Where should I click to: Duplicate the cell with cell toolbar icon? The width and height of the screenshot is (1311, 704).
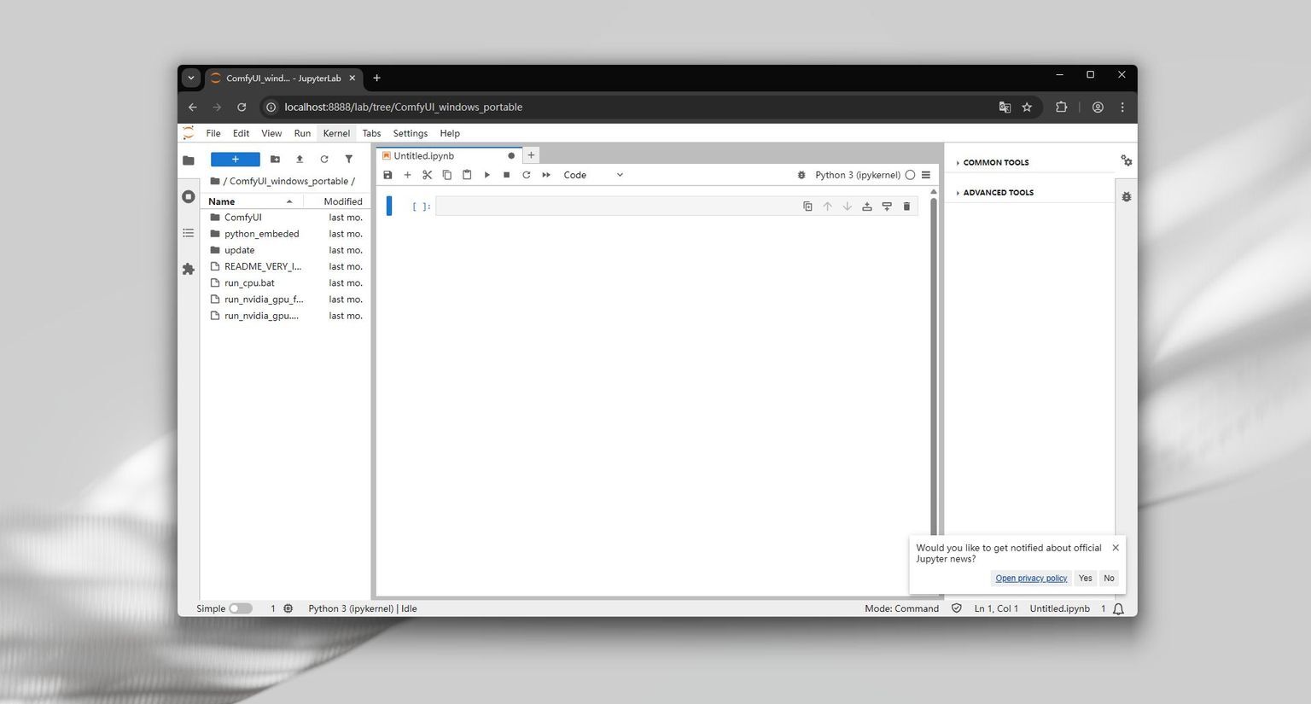[807, 207]
